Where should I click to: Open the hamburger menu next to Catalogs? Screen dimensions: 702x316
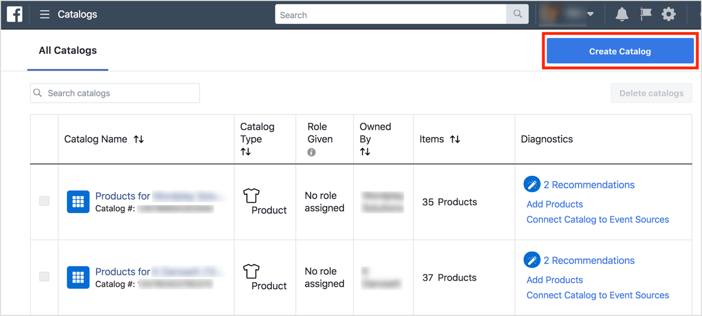(x=44, y=15)
